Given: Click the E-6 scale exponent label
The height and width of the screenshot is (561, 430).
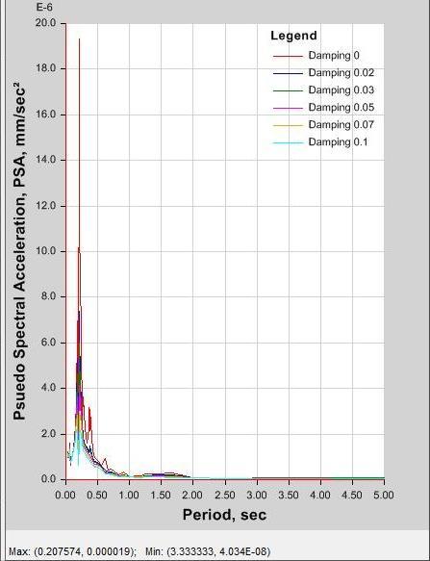Looking at the screenshot, I should 44,7.
